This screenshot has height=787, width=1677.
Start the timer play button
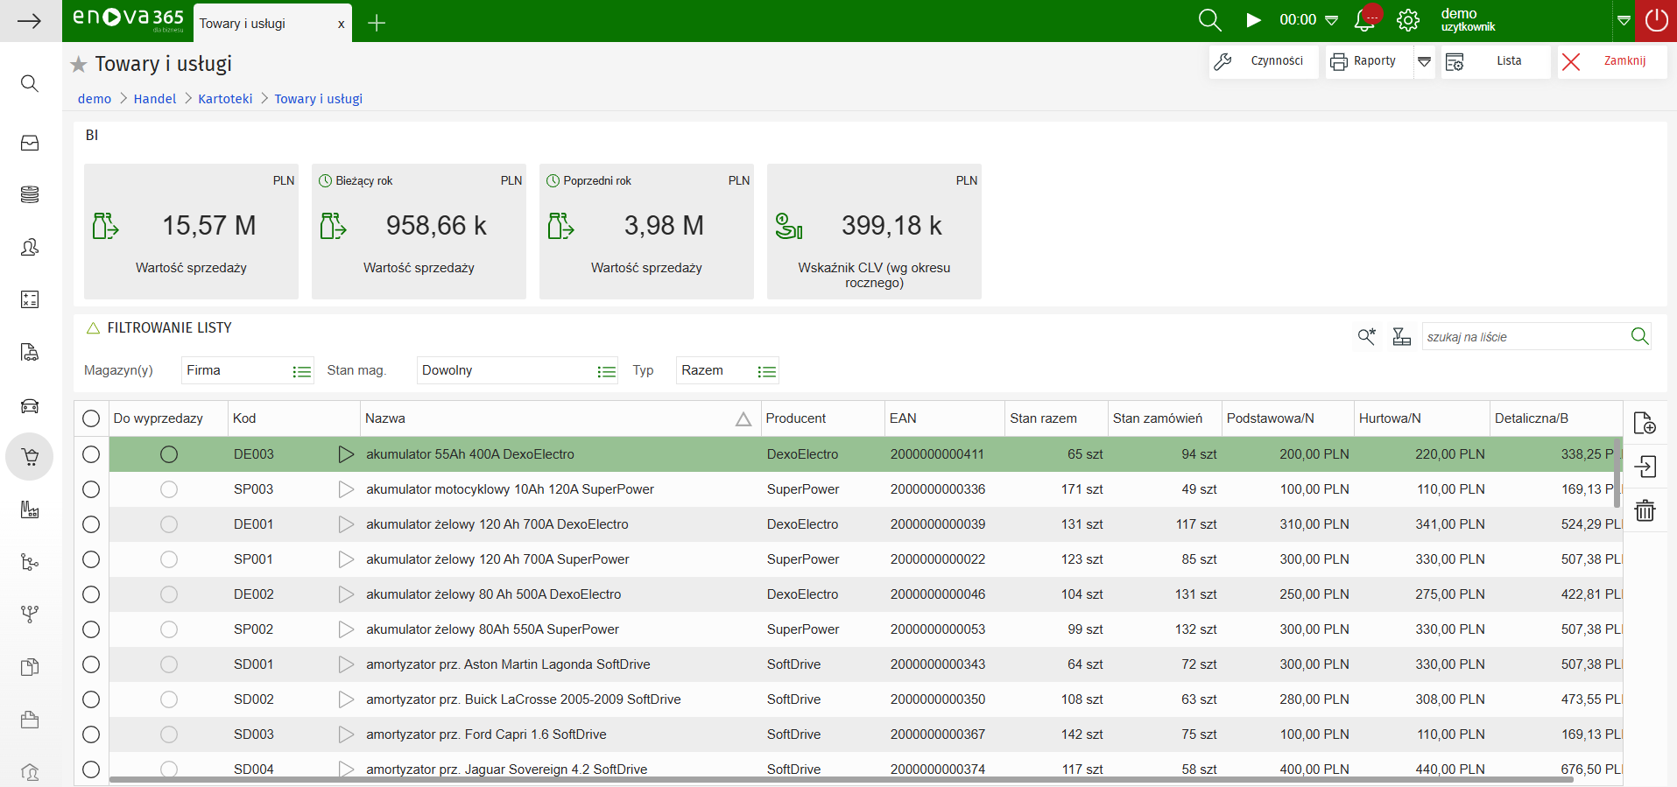coord(1253,20)
